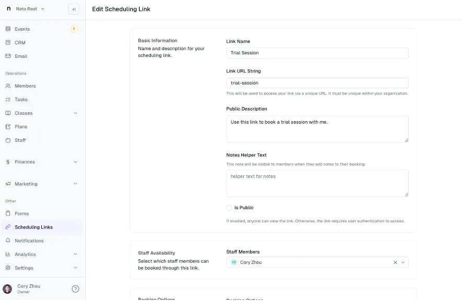
Task: Click the Edit Scheduling Link heading
Action: point(121,9)
